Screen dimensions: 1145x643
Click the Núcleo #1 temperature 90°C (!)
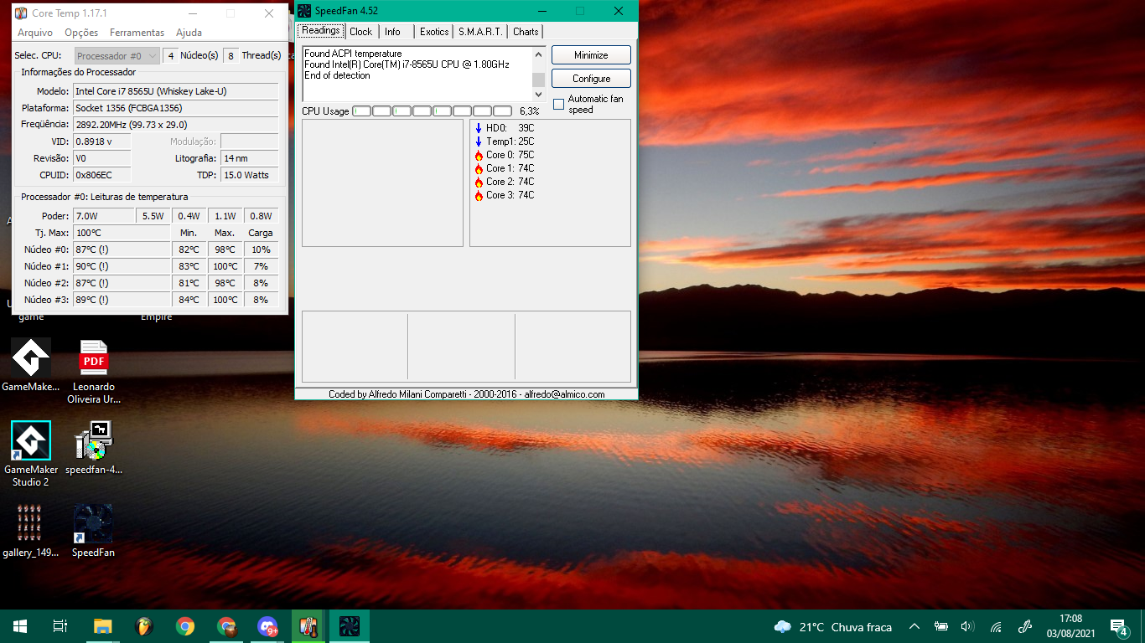(x=122, y=266)
